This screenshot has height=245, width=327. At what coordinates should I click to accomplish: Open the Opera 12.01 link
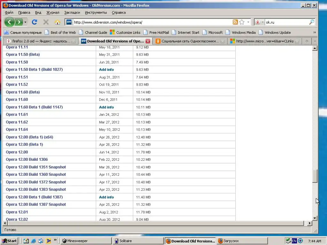(x=17, y=212)
